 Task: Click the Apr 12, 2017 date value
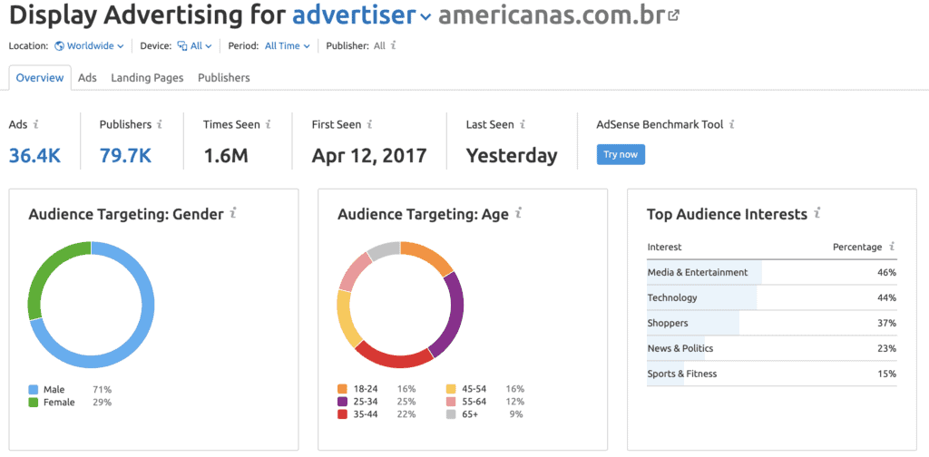(x=369, y=156)
